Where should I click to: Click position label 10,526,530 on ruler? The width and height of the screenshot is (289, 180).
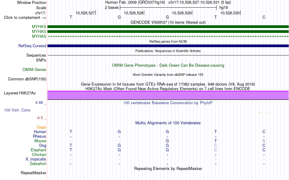(x=230, y=13)
